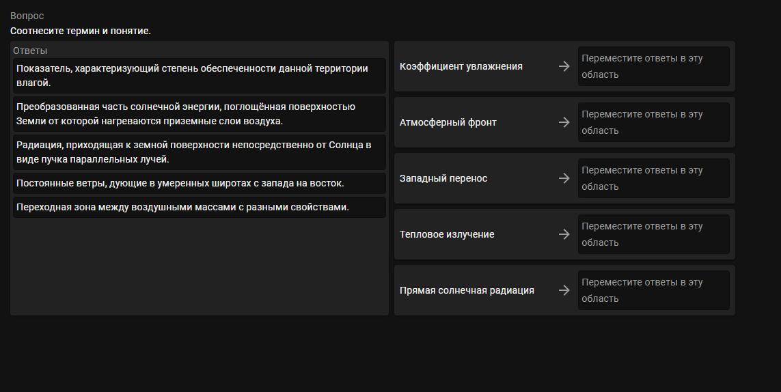Click the arrow next to Коэффициент увлажнения
The height and width of the screenshot is (392, 781).
pyautogui.click(x=564, y=66)
